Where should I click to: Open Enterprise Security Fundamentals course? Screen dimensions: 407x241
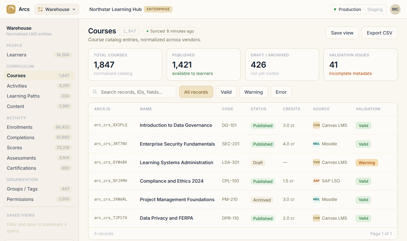coord(177,144)
